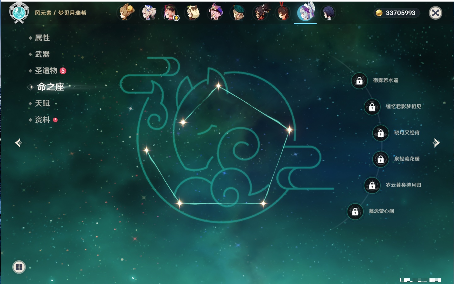454x284 pixels.
Task: Select the highlighted 梦见月瑞希 portrait
Action: (x=306, y=13)
